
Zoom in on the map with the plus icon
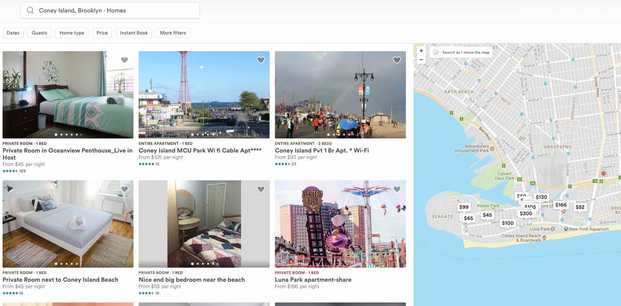(421, 51)
